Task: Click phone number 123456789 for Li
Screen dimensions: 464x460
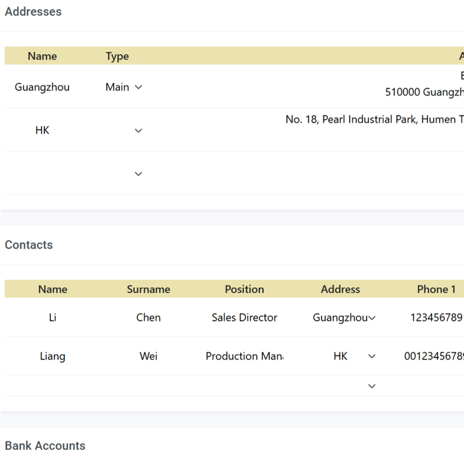Action: point(436,318)
